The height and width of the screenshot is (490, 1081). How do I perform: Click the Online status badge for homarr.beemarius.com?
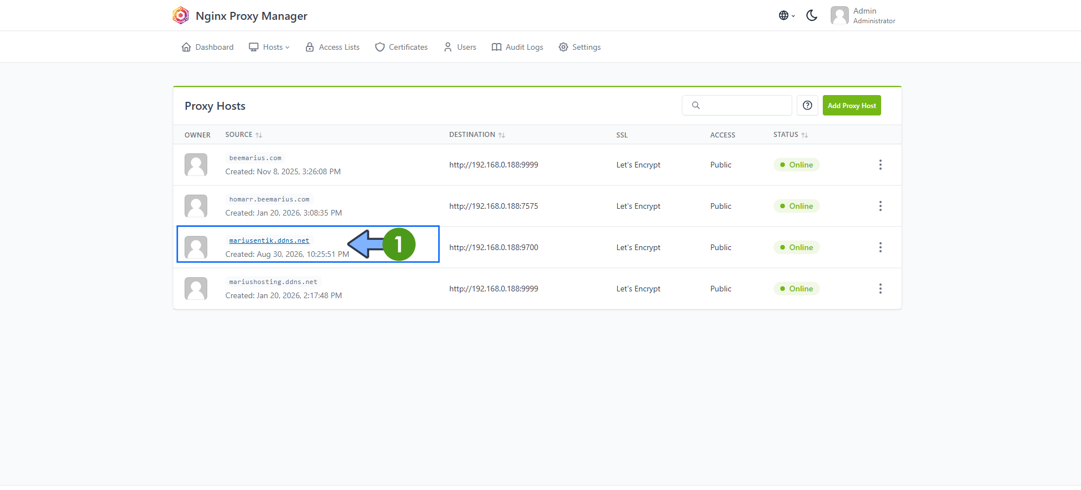[x=796, y=206]
